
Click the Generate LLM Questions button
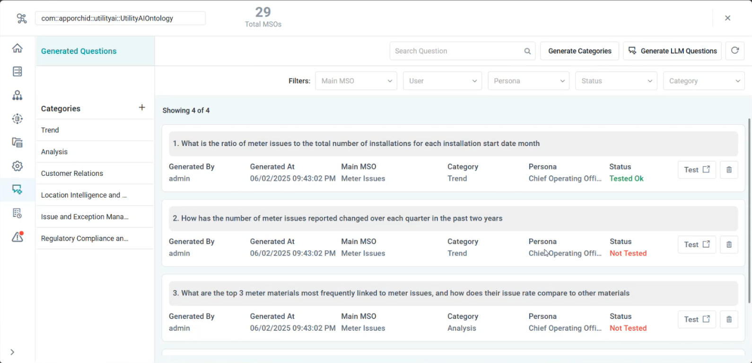coord(672,51)
